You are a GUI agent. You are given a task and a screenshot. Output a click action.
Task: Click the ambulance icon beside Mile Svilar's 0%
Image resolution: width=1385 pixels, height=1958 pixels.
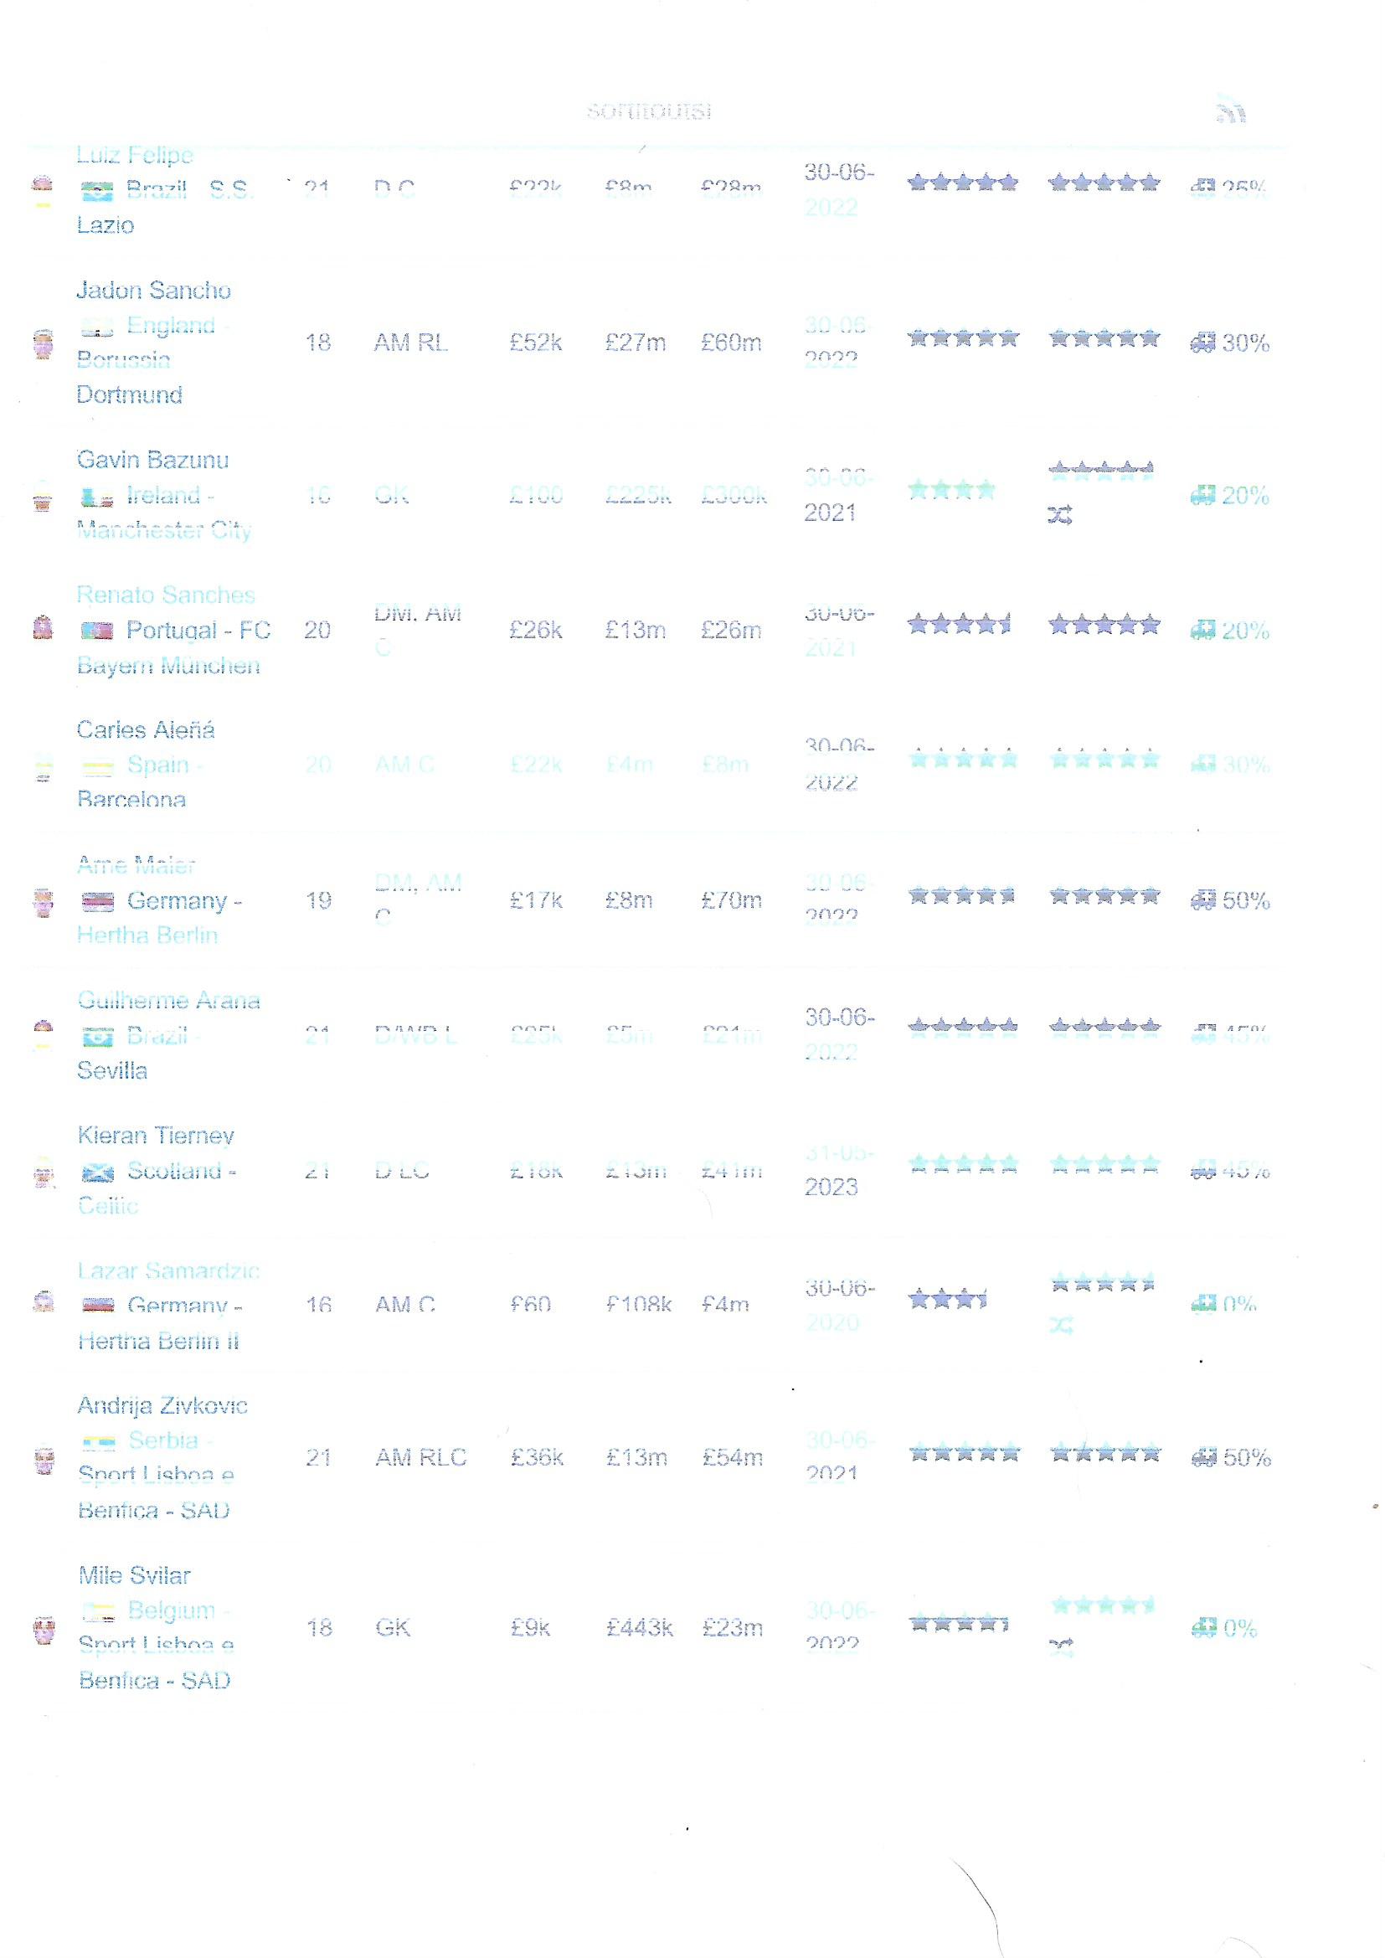1203,1629
